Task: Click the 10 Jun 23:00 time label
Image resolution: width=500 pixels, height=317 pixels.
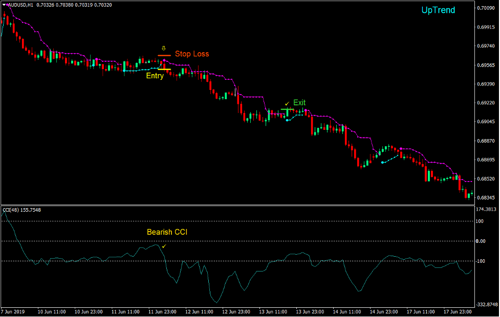Action: (x=89, y=311)
